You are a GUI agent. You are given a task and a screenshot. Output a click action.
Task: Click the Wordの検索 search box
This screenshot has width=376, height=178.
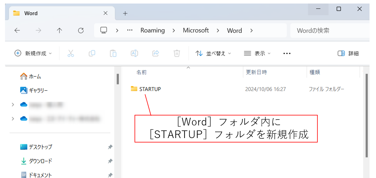click(329, 31)
